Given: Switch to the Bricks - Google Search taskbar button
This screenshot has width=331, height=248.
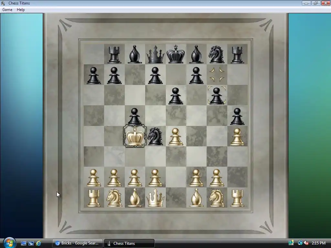Looking at the screenshot, I should tap(78, 243).
